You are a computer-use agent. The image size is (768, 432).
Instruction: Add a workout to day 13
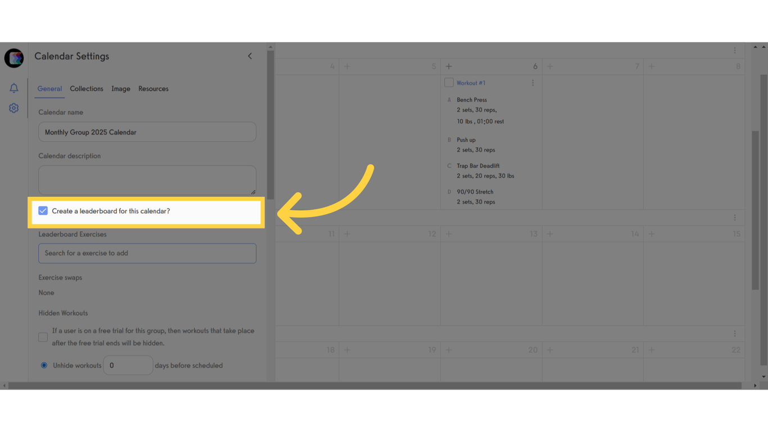click(x=449, y=234)
